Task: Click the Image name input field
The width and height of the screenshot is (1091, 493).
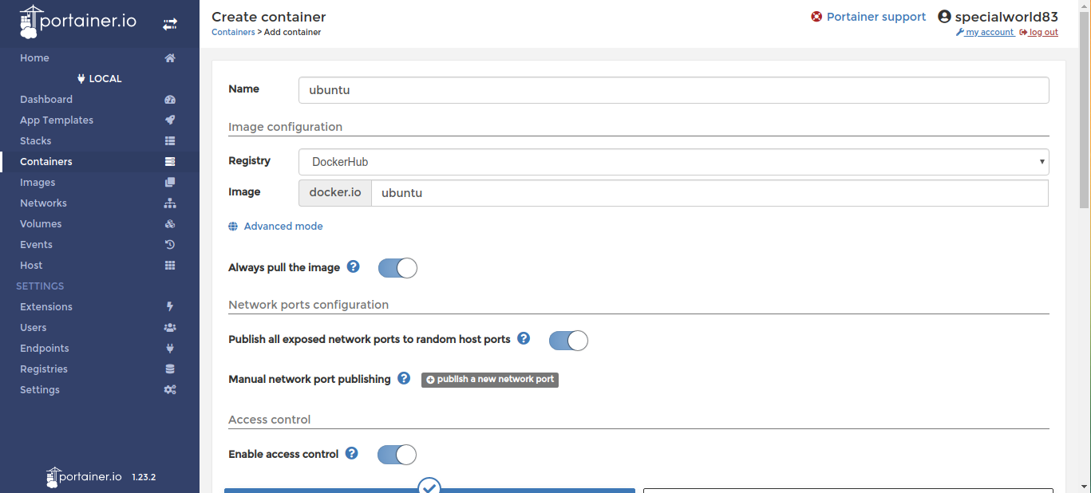Action: (x=709, y=193)
